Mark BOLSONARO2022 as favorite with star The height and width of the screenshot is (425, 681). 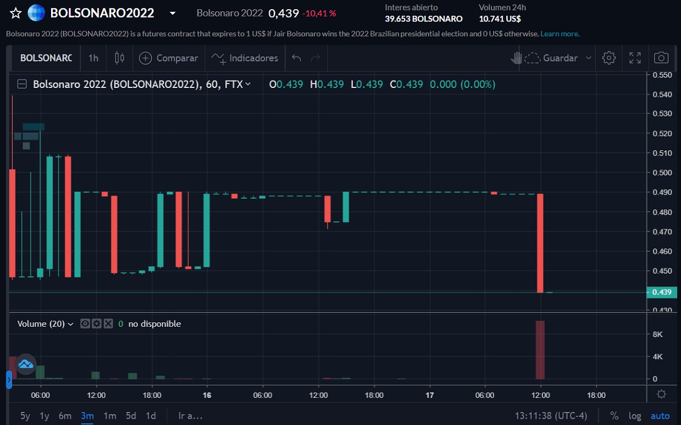(x=16, y=12)
